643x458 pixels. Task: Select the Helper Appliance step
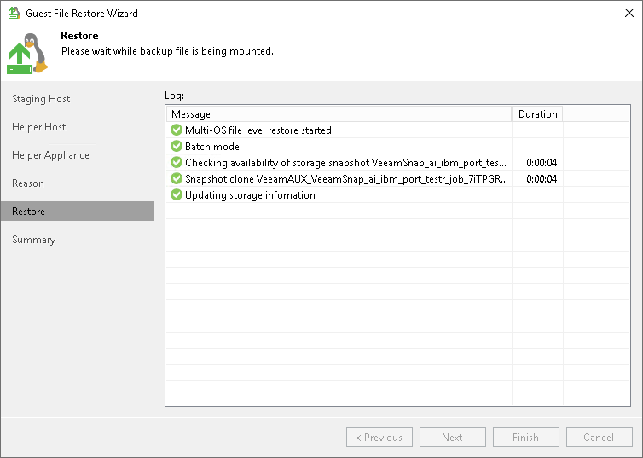[50, 155]
